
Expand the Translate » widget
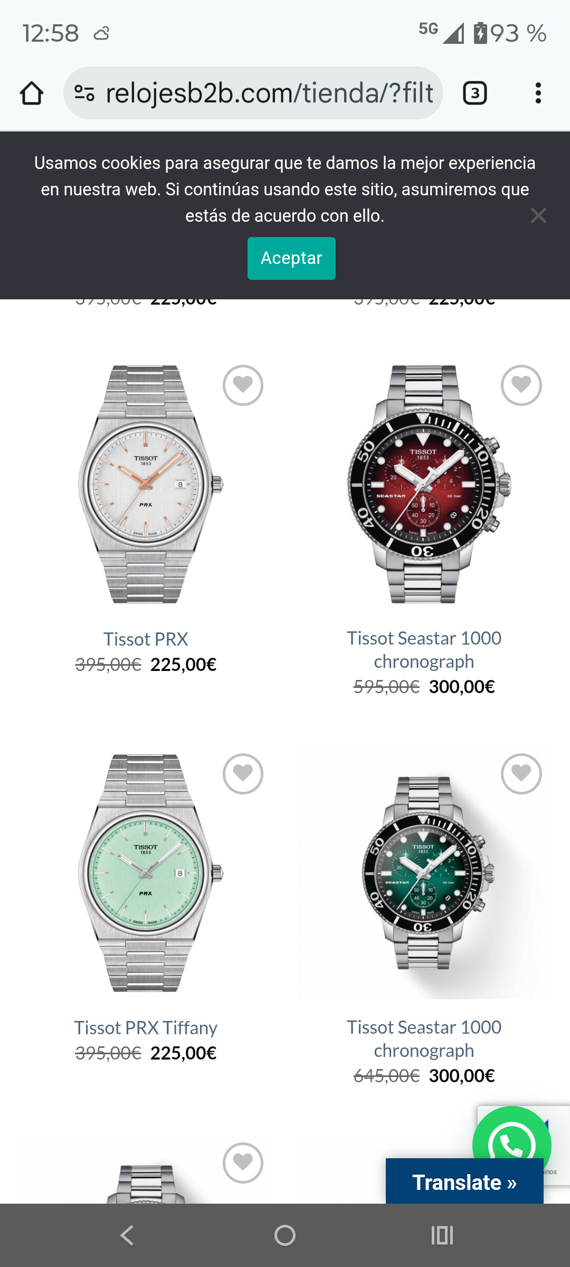click(x=464, y=1182)
